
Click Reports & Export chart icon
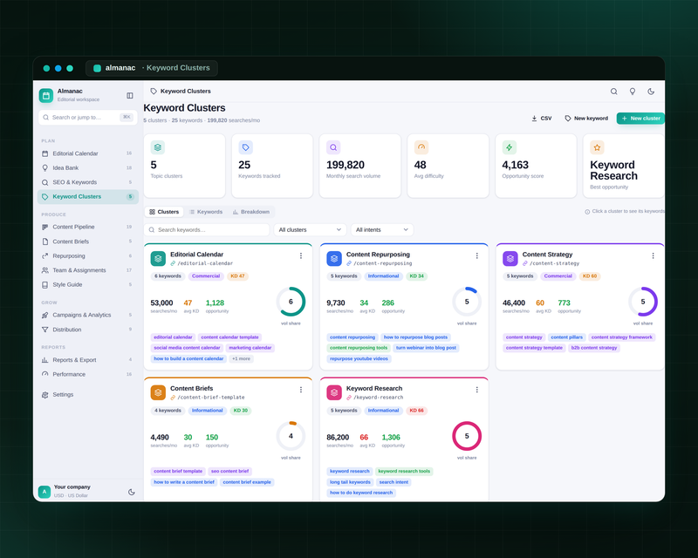[x=45, y=360]
